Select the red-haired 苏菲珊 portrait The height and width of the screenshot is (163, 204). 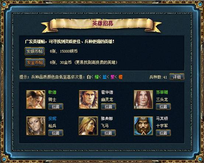tap(143, 99)
